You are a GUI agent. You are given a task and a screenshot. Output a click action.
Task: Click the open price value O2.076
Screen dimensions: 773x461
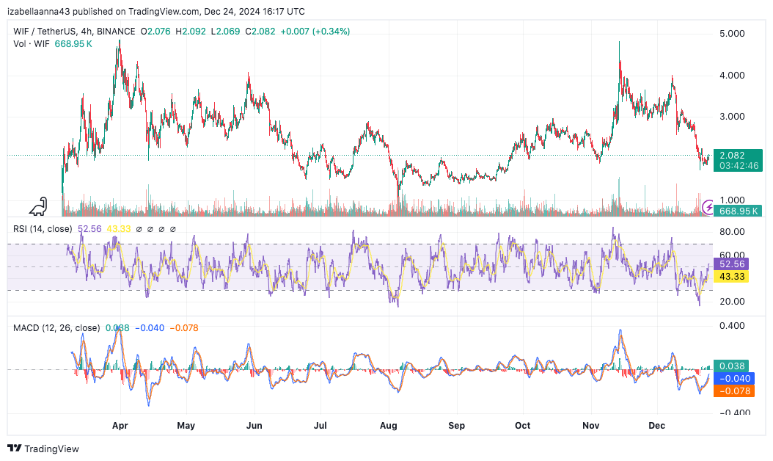(155, 31)
